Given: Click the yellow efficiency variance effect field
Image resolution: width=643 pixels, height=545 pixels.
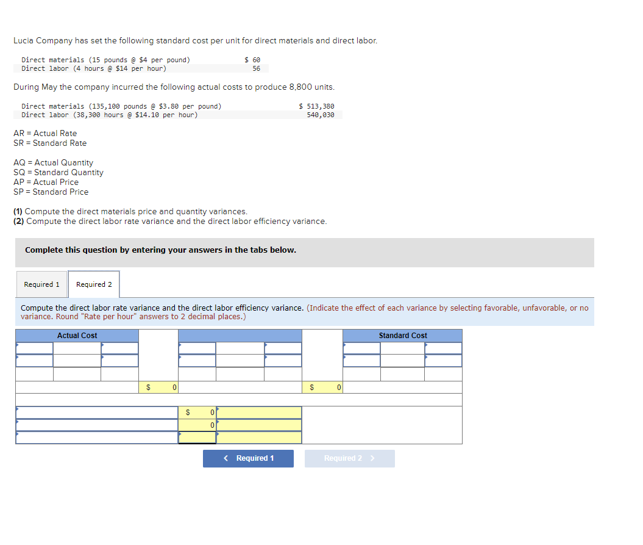Looking at the screenshot, I should coord(259,425).
